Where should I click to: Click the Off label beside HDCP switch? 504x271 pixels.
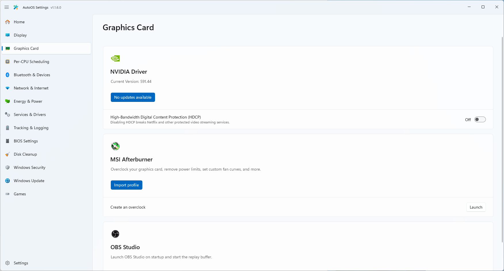point(468,120)
